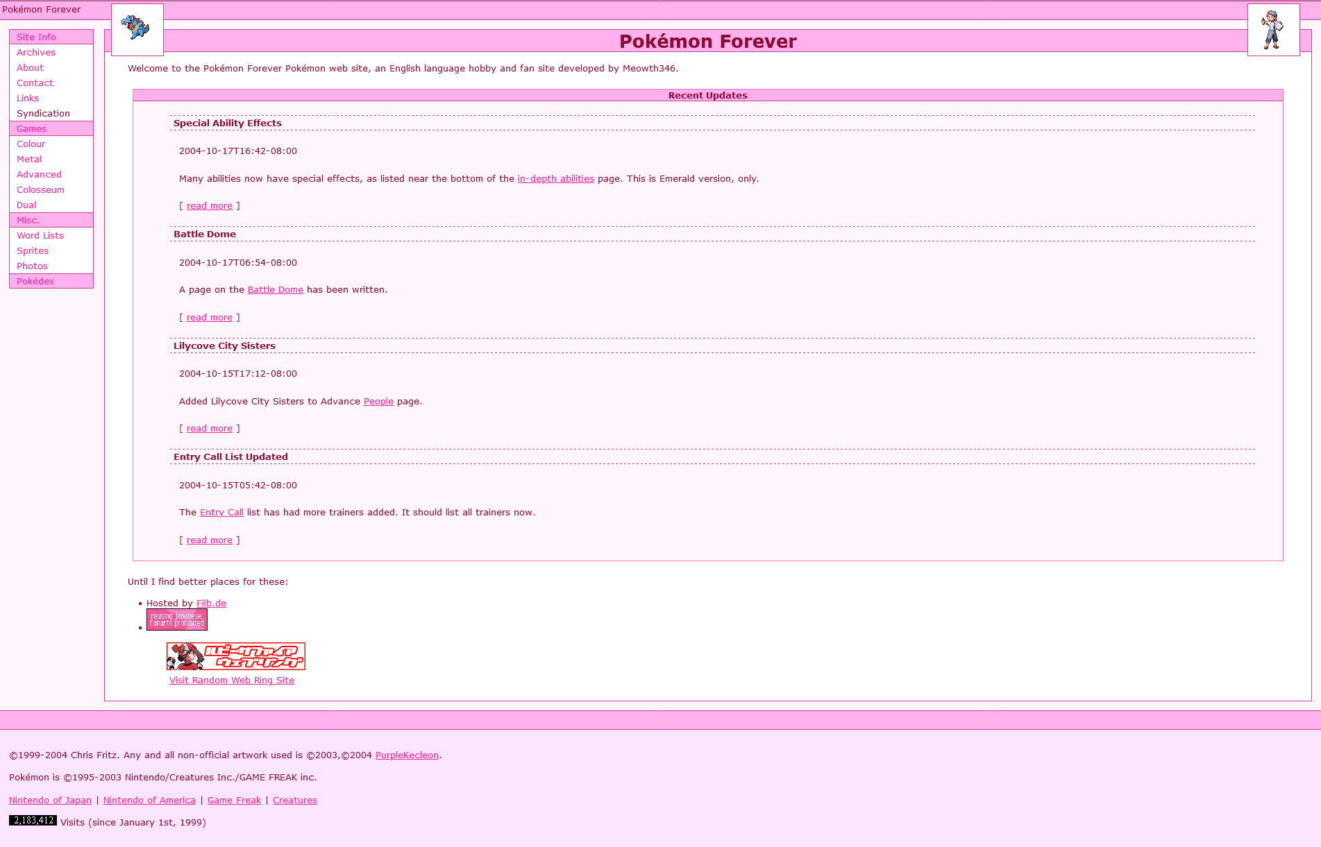This screenshot has width=1321, height=847.
Task: Click the trainer sprite image in header
Action: click(1273, 29)
